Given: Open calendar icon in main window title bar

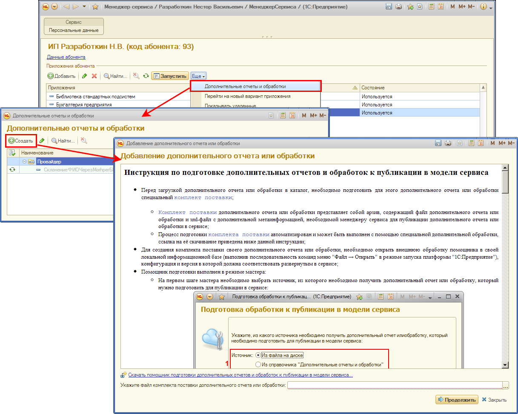Looking at the screenshot, I should (x=441, y=7).
